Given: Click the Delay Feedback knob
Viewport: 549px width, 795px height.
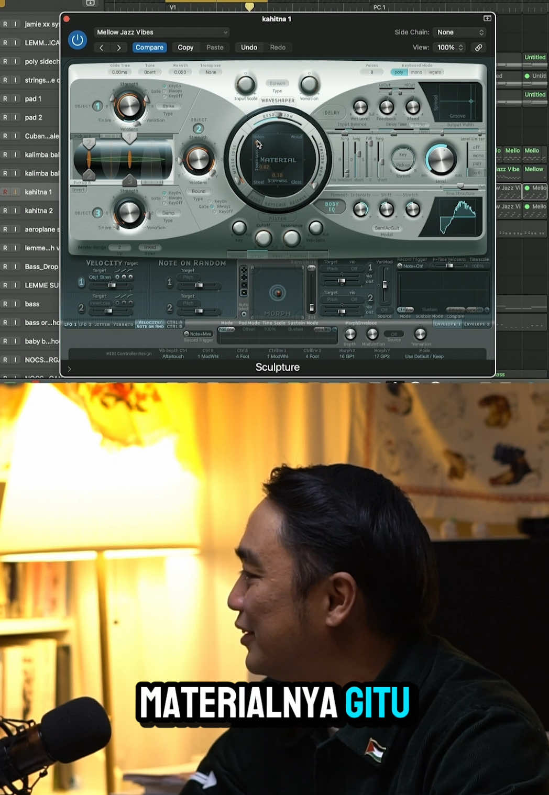Looking at the screenshot, I should pyautogui.click(x=387, y=107).
